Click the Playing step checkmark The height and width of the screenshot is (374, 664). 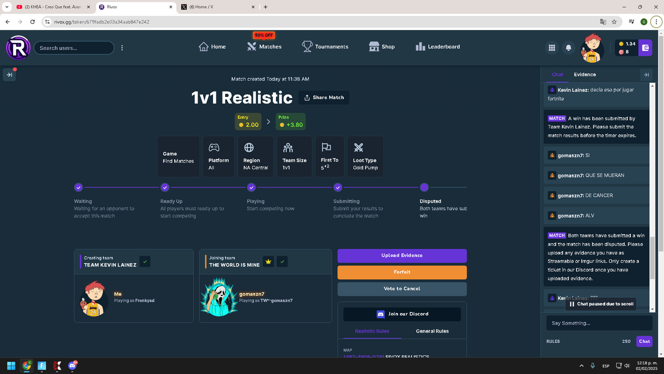pyautogui.click(x=251, y=187)
